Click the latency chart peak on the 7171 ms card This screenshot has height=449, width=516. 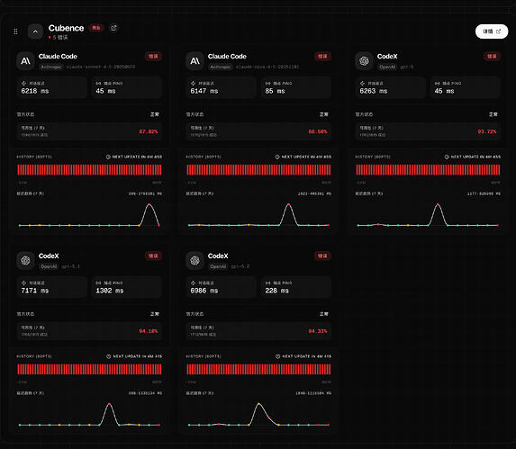click(x=109, y=404)
